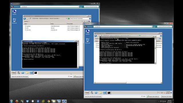This screenshot has height=103, width=183.
Task: Click Start button in right console taskbar
Action: 87,93
